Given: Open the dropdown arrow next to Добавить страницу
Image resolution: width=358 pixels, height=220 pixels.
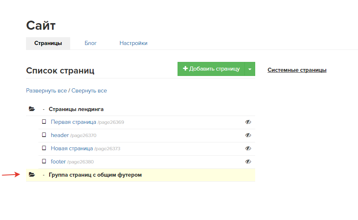Looking at the screenshot, I should 250,69.
